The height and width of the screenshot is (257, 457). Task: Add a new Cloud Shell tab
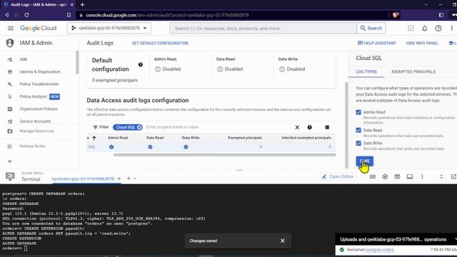[129, 178]
